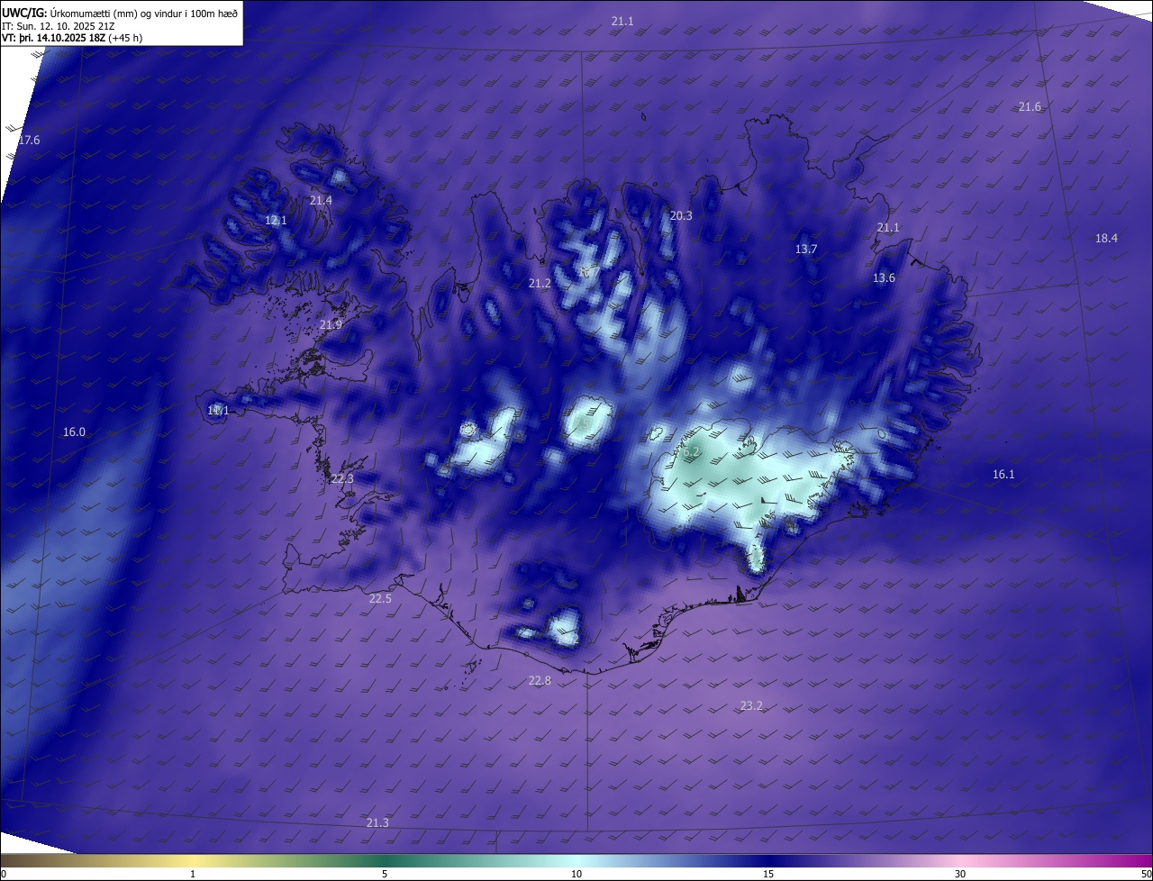Click the 21.6 value on the map

click(1030, 107)
